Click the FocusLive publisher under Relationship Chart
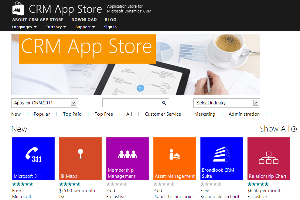 tap(257, 197)
